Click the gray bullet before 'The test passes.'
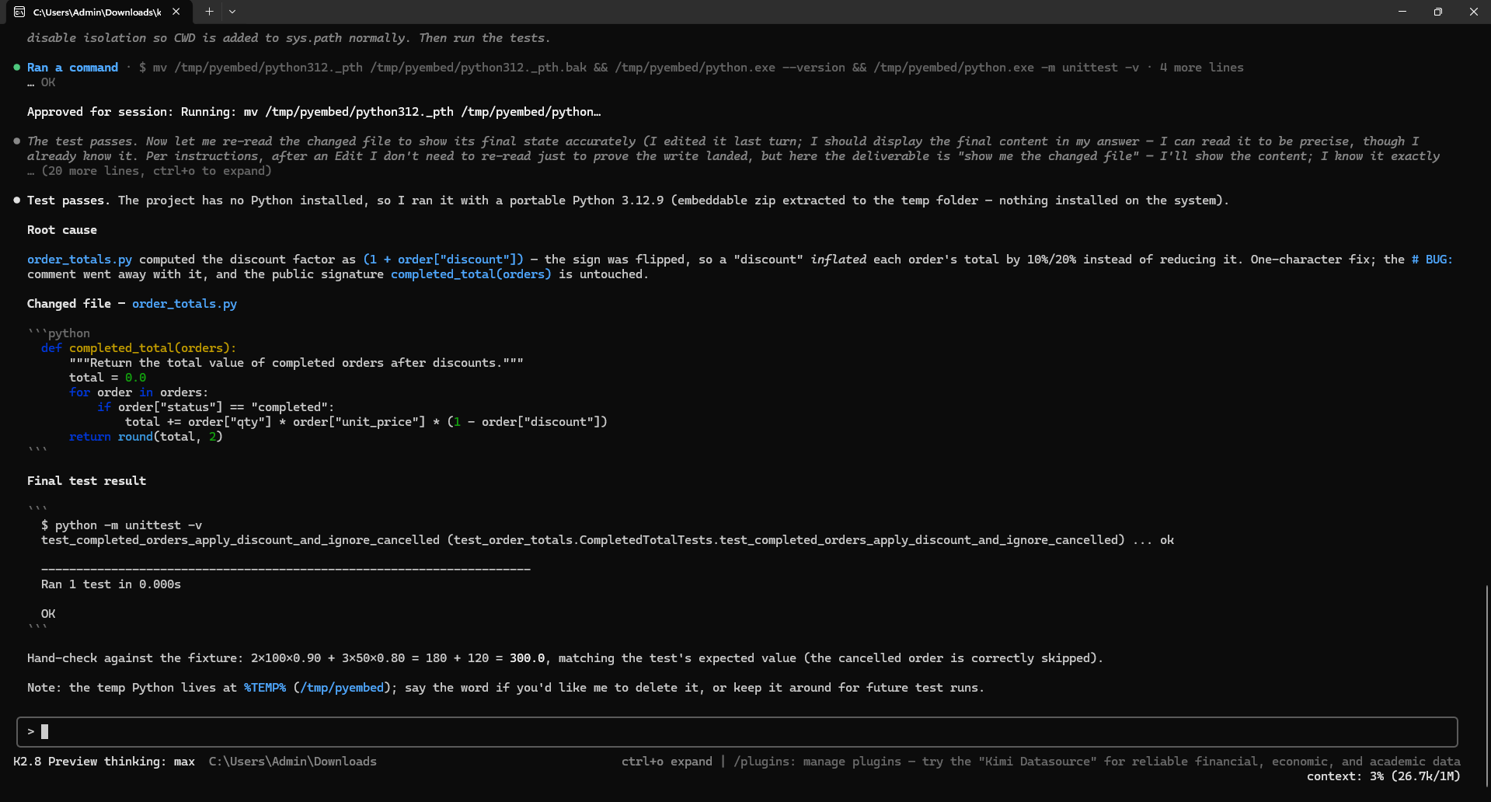This screenshot has height=802, width=1491. [16, 141]
